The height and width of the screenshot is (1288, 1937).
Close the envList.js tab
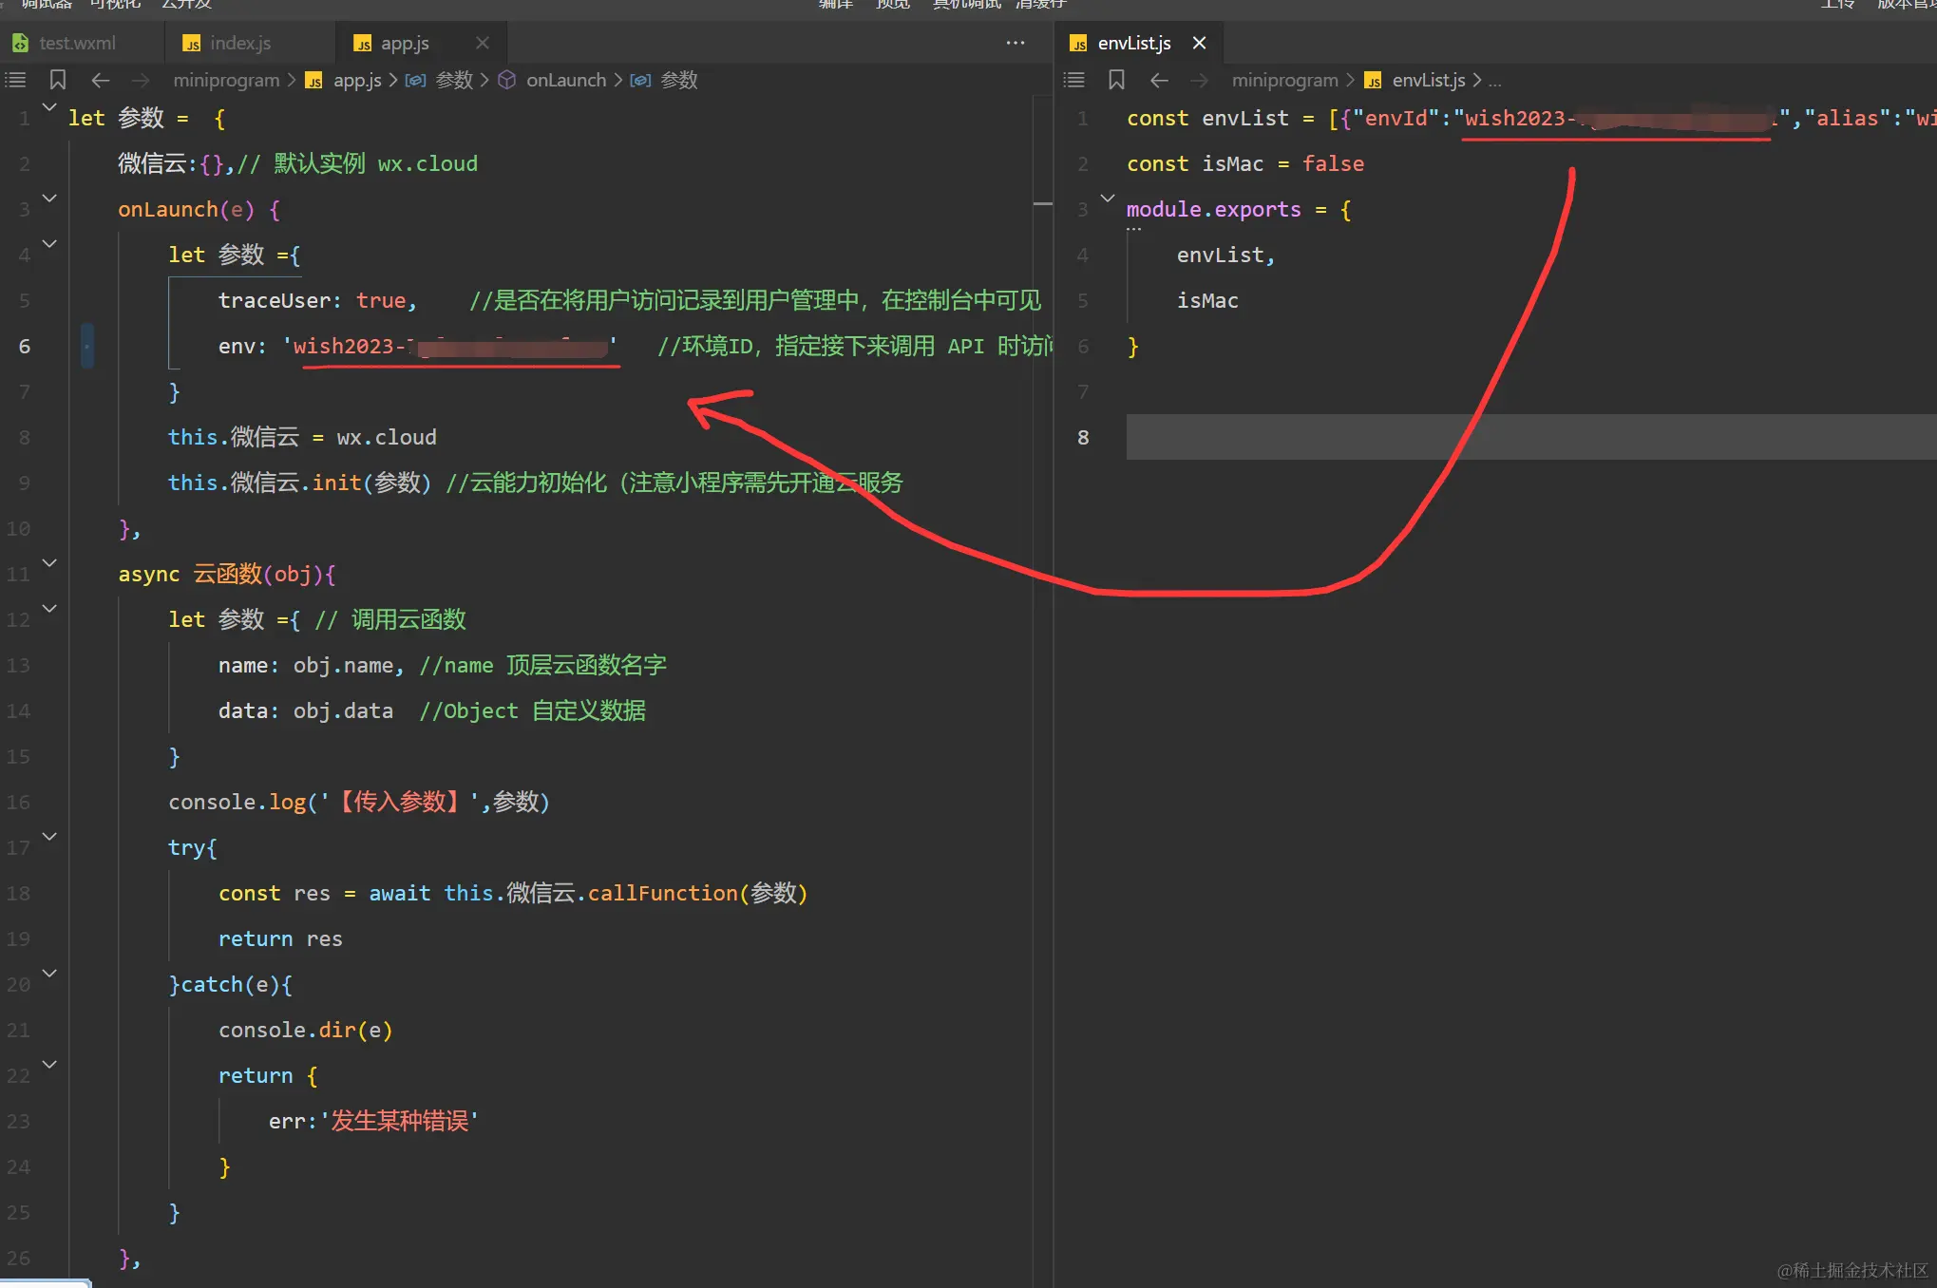[1199, 43]
